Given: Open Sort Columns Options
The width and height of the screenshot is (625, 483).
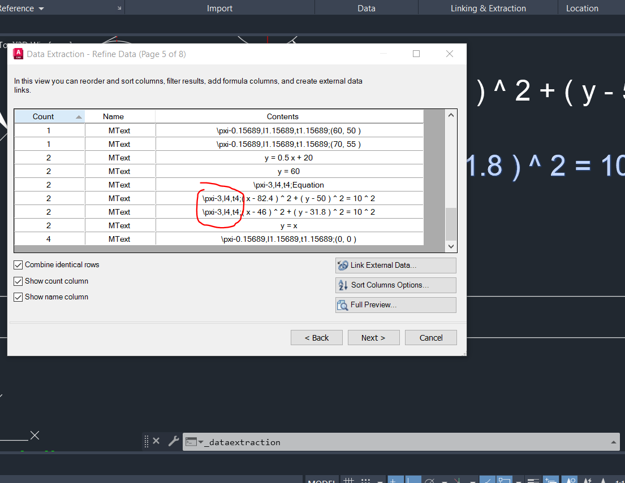Looking at the screenshot, I should (396, 285).
